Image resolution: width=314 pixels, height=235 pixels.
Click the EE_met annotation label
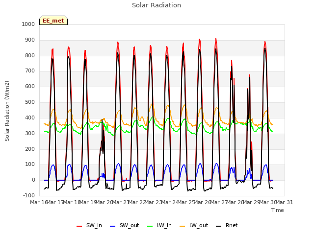(x=53, y=21)
